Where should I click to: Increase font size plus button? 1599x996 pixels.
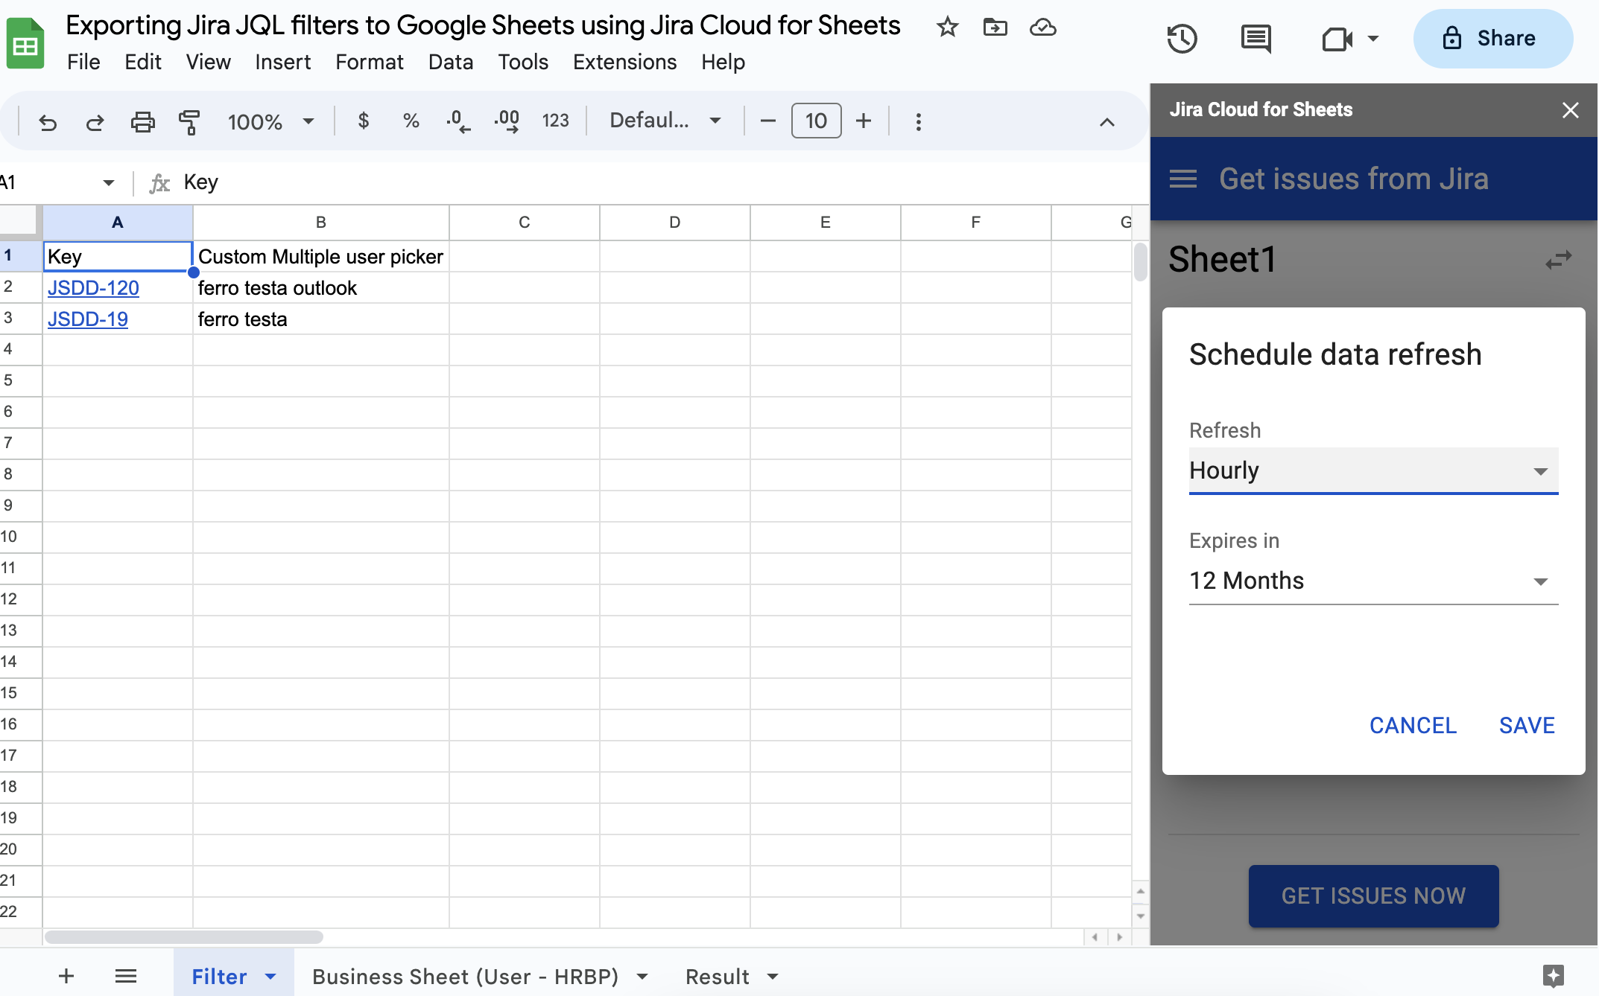click(x=864, y=121)
